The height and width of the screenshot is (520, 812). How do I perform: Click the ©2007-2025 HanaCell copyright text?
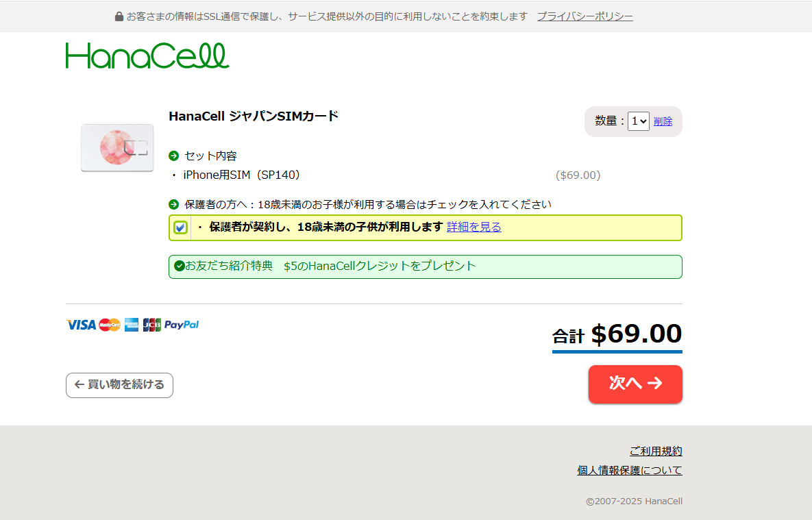(635, 501)
